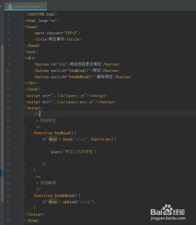Click function name btnUnBind on line 30
196x225 pixels.
64,196
